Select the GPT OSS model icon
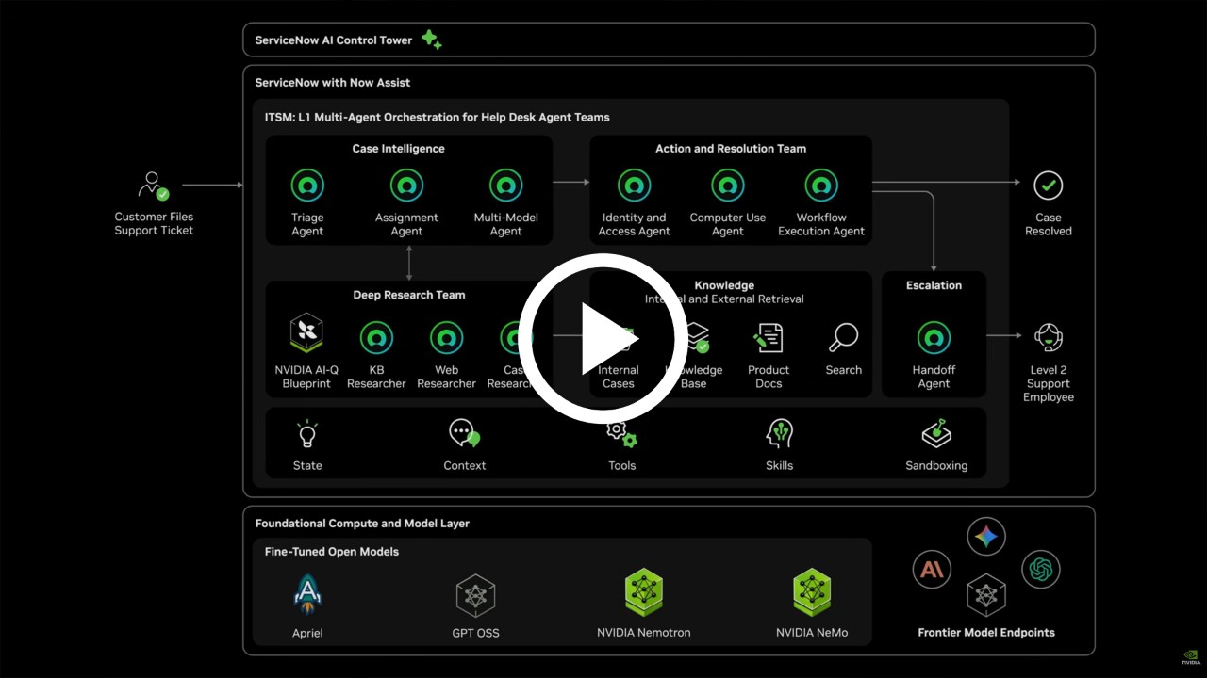Viewport: 1207px width, 678px height. [475, 595]
